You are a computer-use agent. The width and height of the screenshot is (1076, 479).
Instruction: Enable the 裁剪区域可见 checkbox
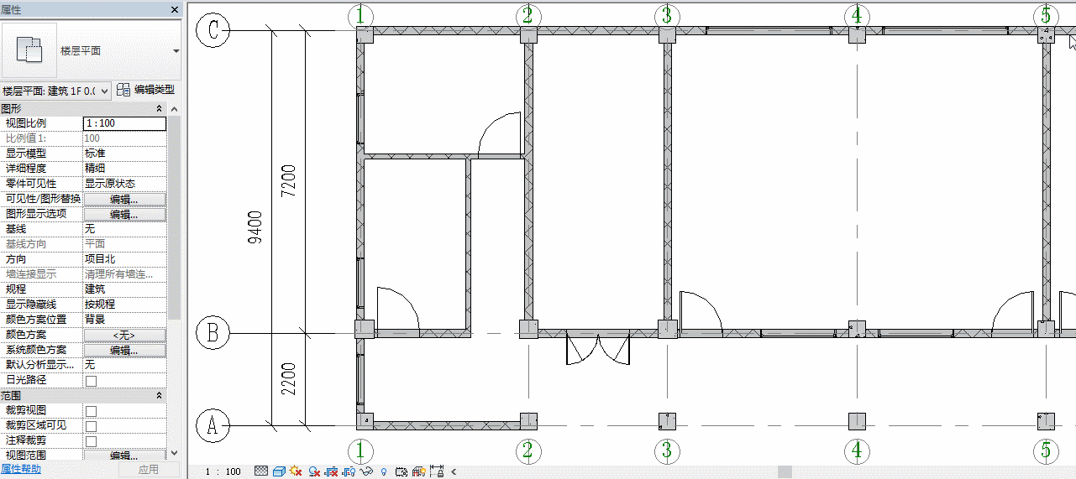tap(91, 426)
